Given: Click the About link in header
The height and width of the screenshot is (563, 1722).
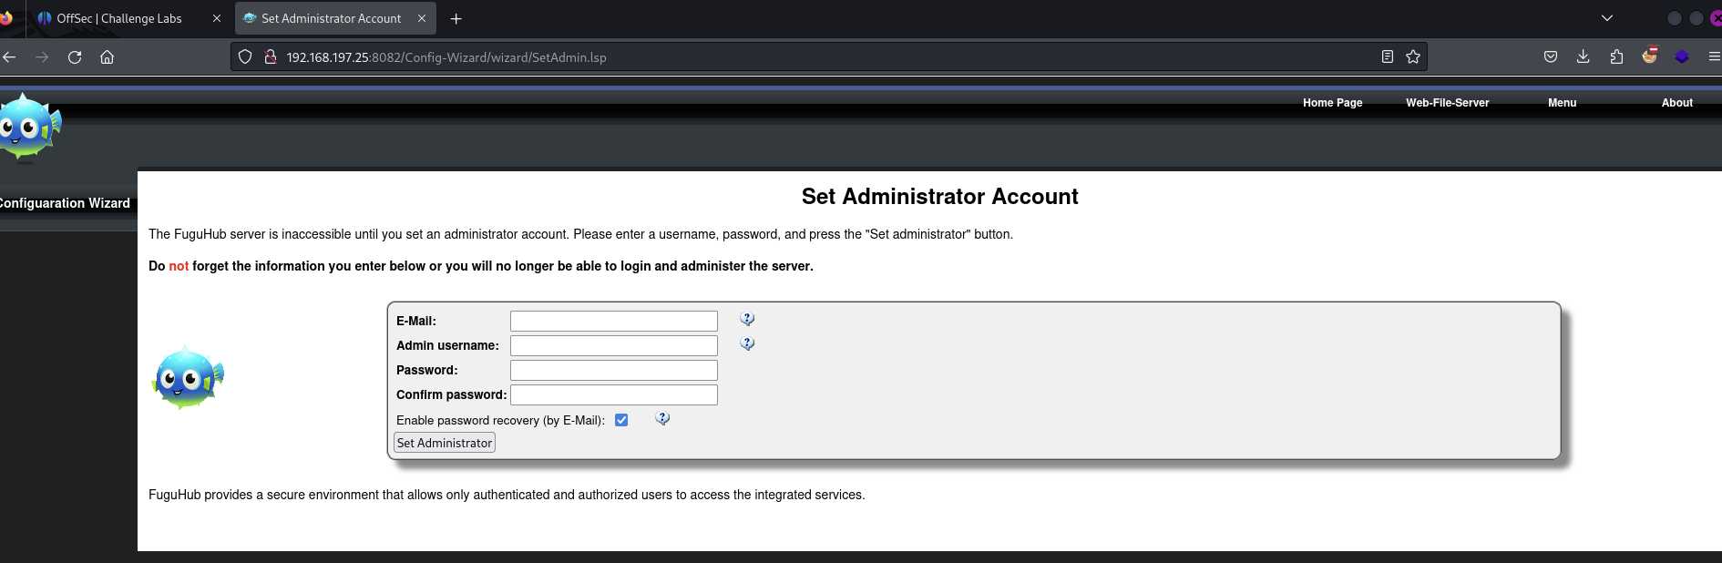Looking at the screenshot, I should pyautogui.click(x=1676, y=103).
